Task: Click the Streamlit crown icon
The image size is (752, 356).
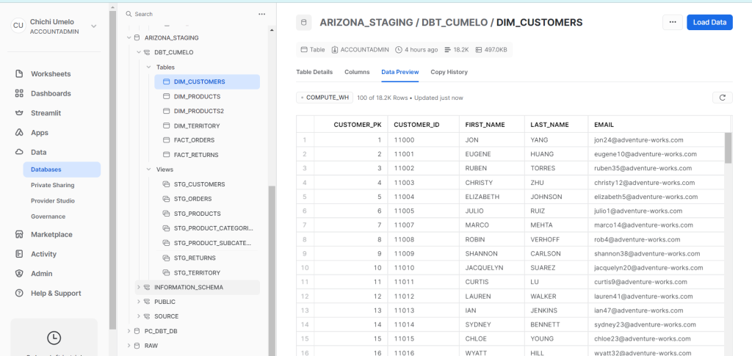Action: click(19, 113)
